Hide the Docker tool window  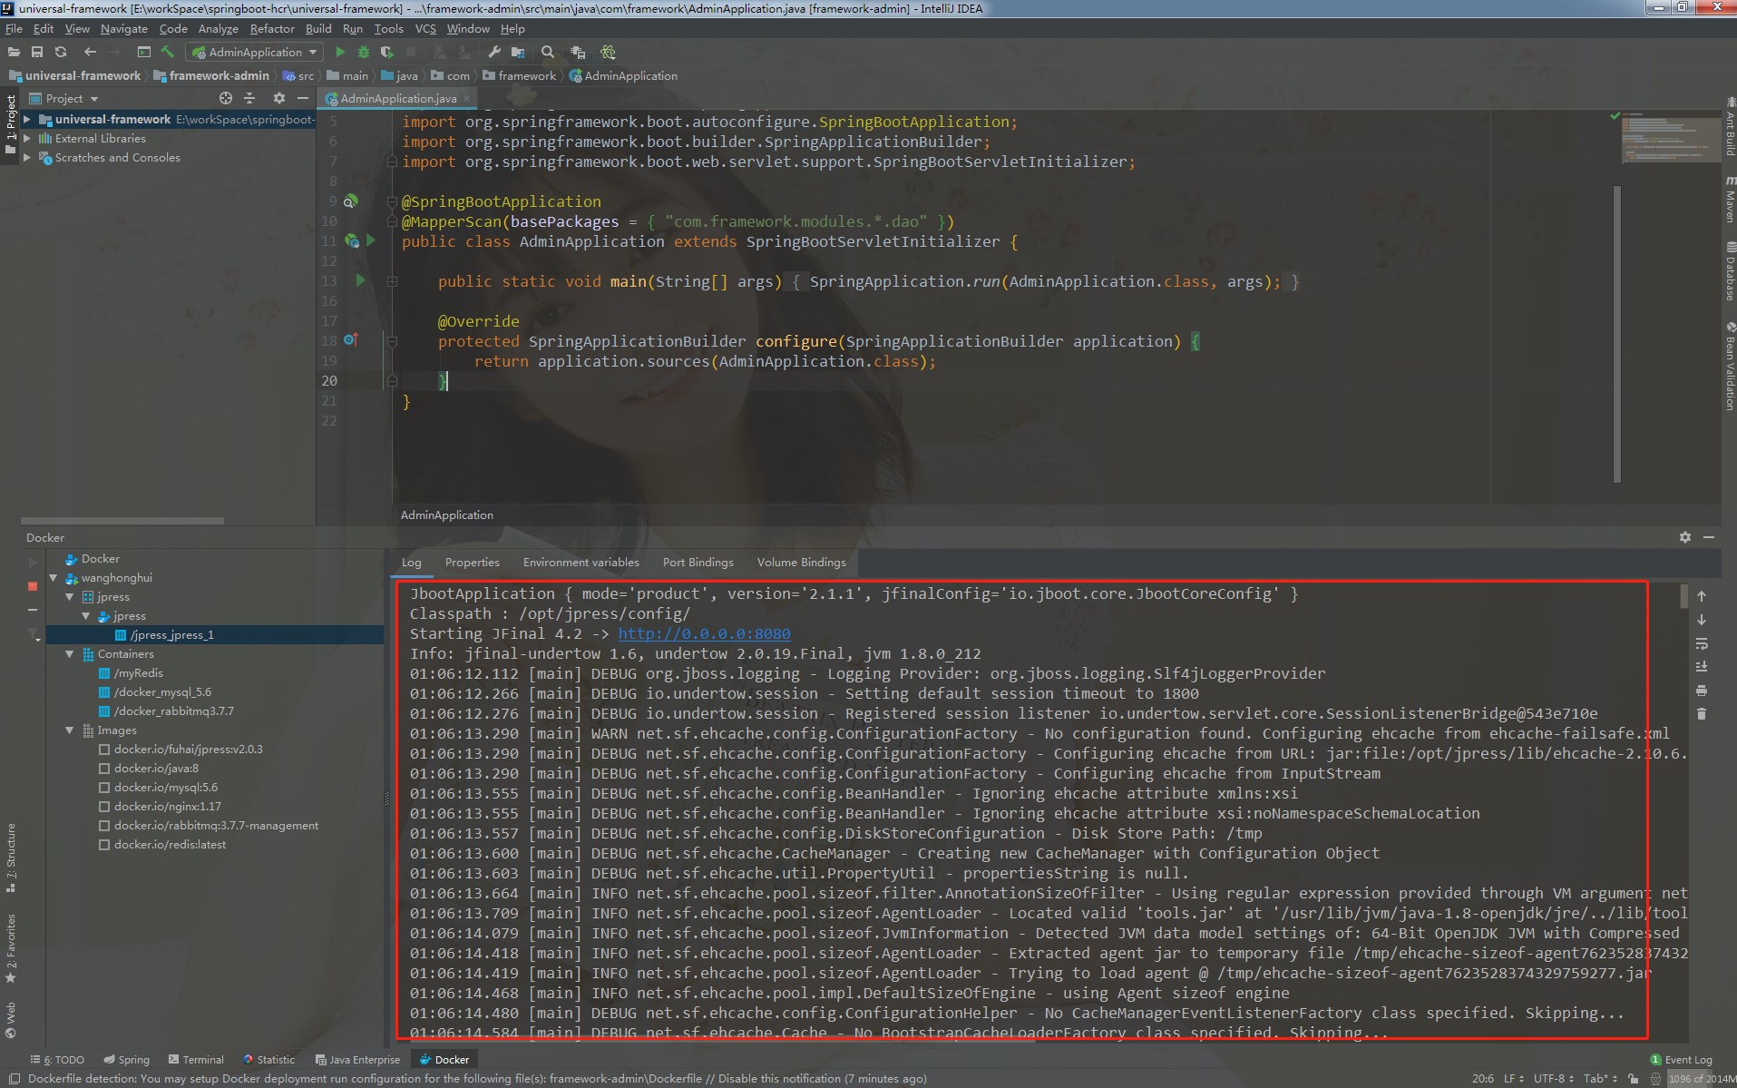click(1709, 537)
